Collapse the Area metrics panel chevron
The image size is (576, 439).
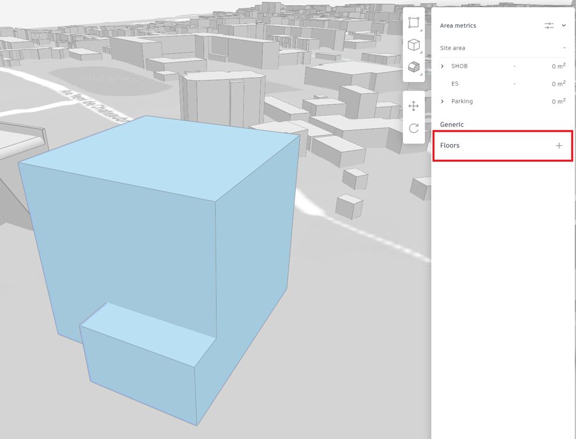564,26
